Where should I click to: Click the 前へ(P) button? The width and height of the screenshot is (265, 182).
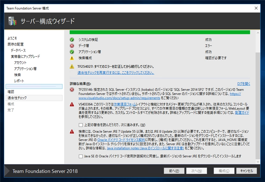coord(174,171)
